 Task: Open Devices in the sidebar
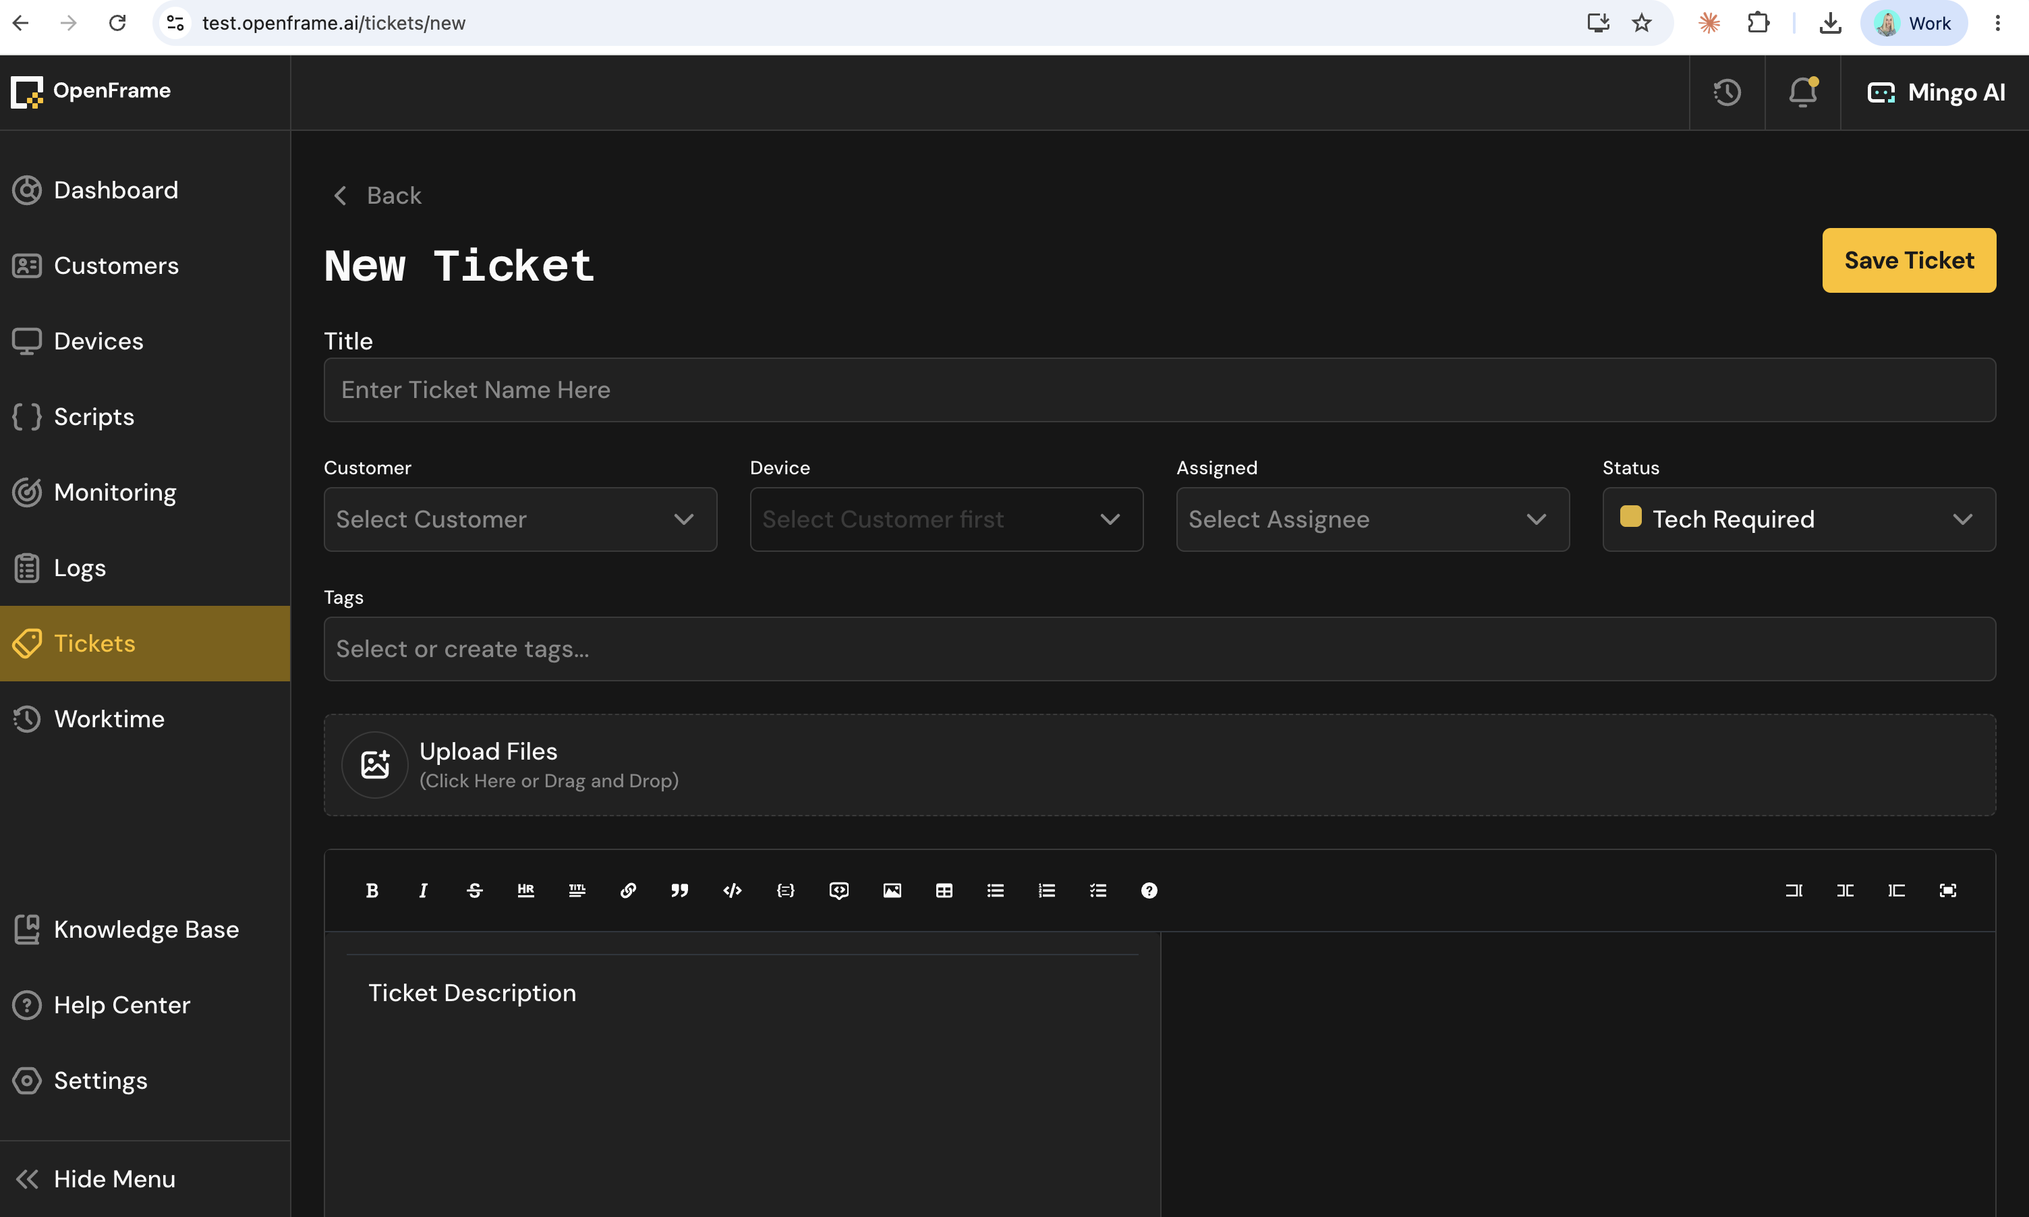pyautogui.click(x=145, y=341)
